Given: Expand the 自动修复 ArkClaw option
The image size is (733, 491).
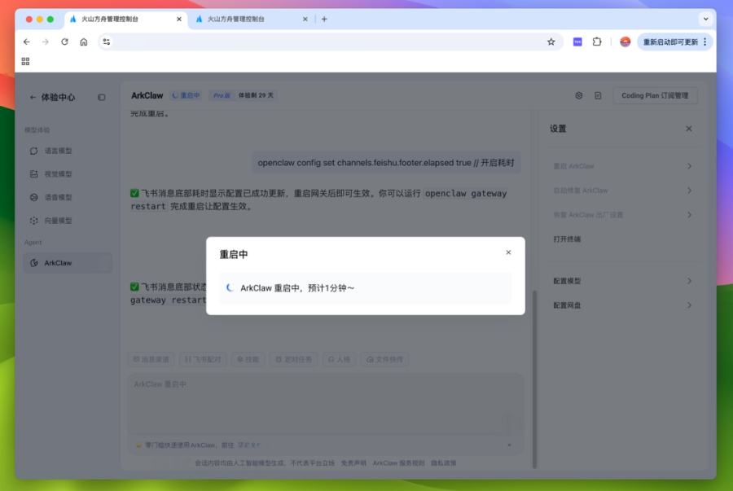Looking at the screenshot, I should tap(622, 191).
